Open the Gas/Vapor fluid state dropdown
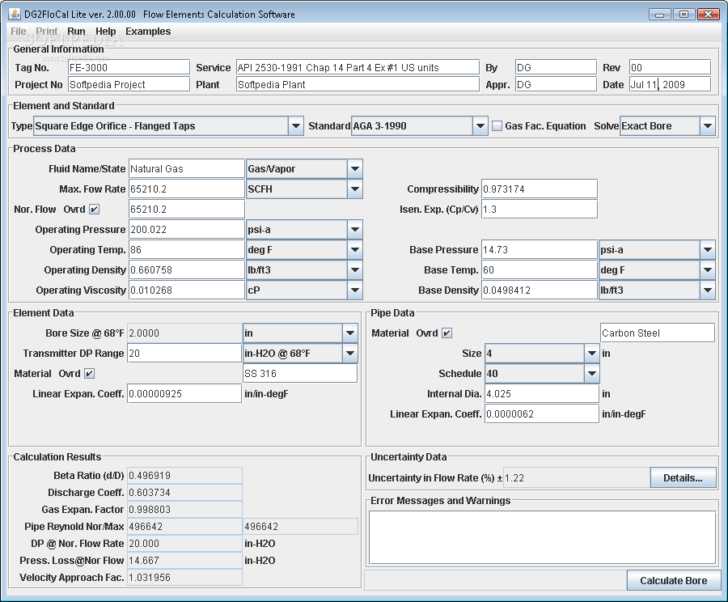The width and height of the screenshot is (728, 602). click(355, 168)
